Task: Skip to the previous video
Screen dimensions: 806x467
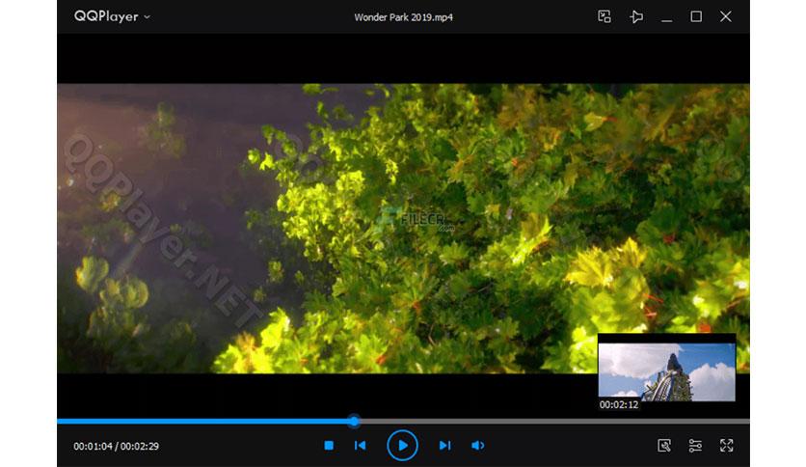Action: pos(361,446)
